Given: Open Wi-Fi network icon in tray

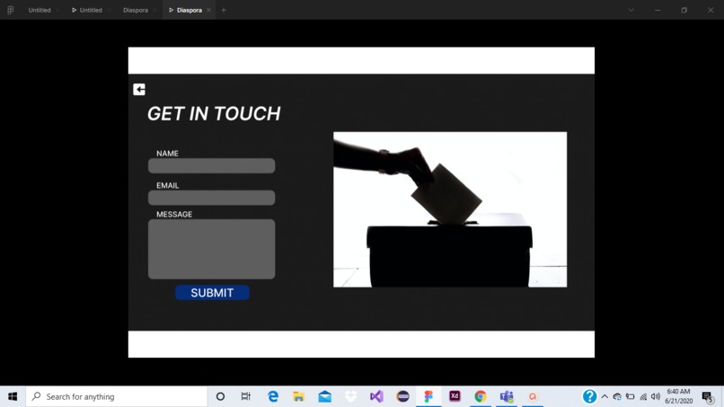Looking at the screenshot, I should tap(643, 396).
